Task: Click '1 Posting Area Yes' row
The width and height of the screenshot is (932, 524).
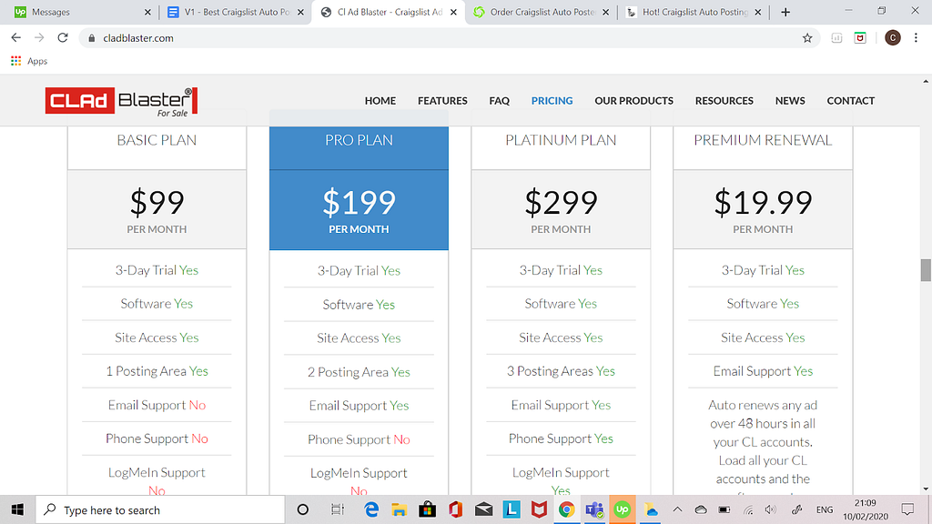Action: point(157,371)
